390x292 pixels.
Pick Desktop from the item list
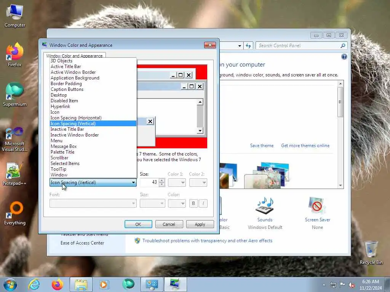coord(93,95)
